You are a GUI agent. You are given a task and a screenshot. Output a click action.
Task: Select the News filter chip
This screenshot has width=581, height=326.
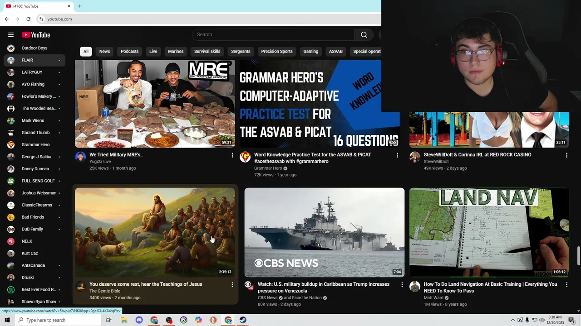click(104, 51)
